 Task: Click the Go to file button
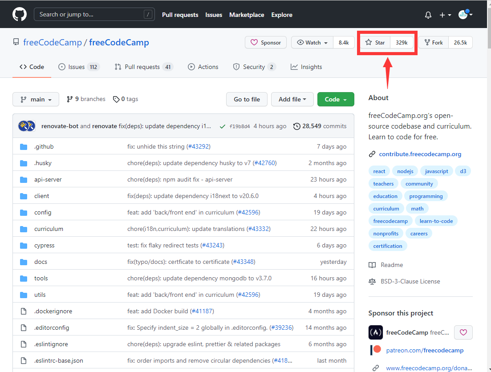247,99
